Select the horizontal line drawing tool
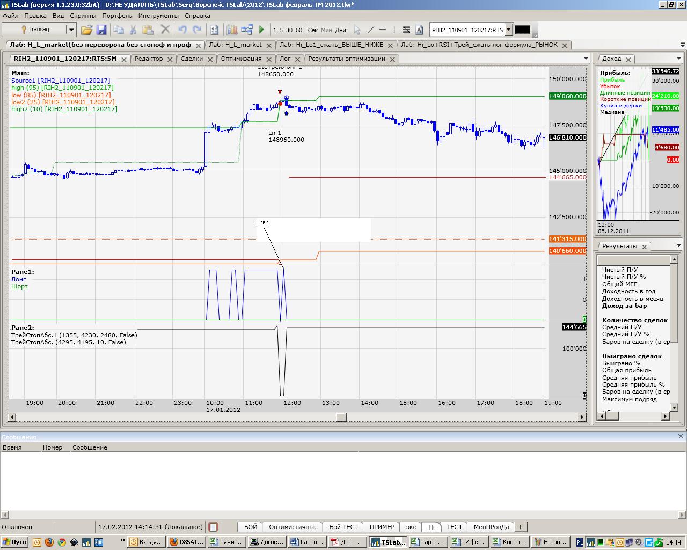This screenshot has width=687, height=550. pyautogui.click(x=383, y=30)
